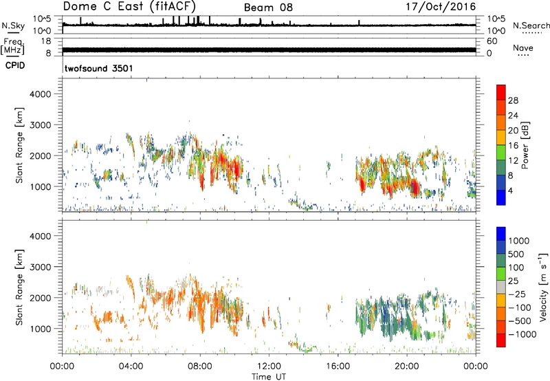Click the blue swatch at top of Velocity colorbar

coord(501,234)
